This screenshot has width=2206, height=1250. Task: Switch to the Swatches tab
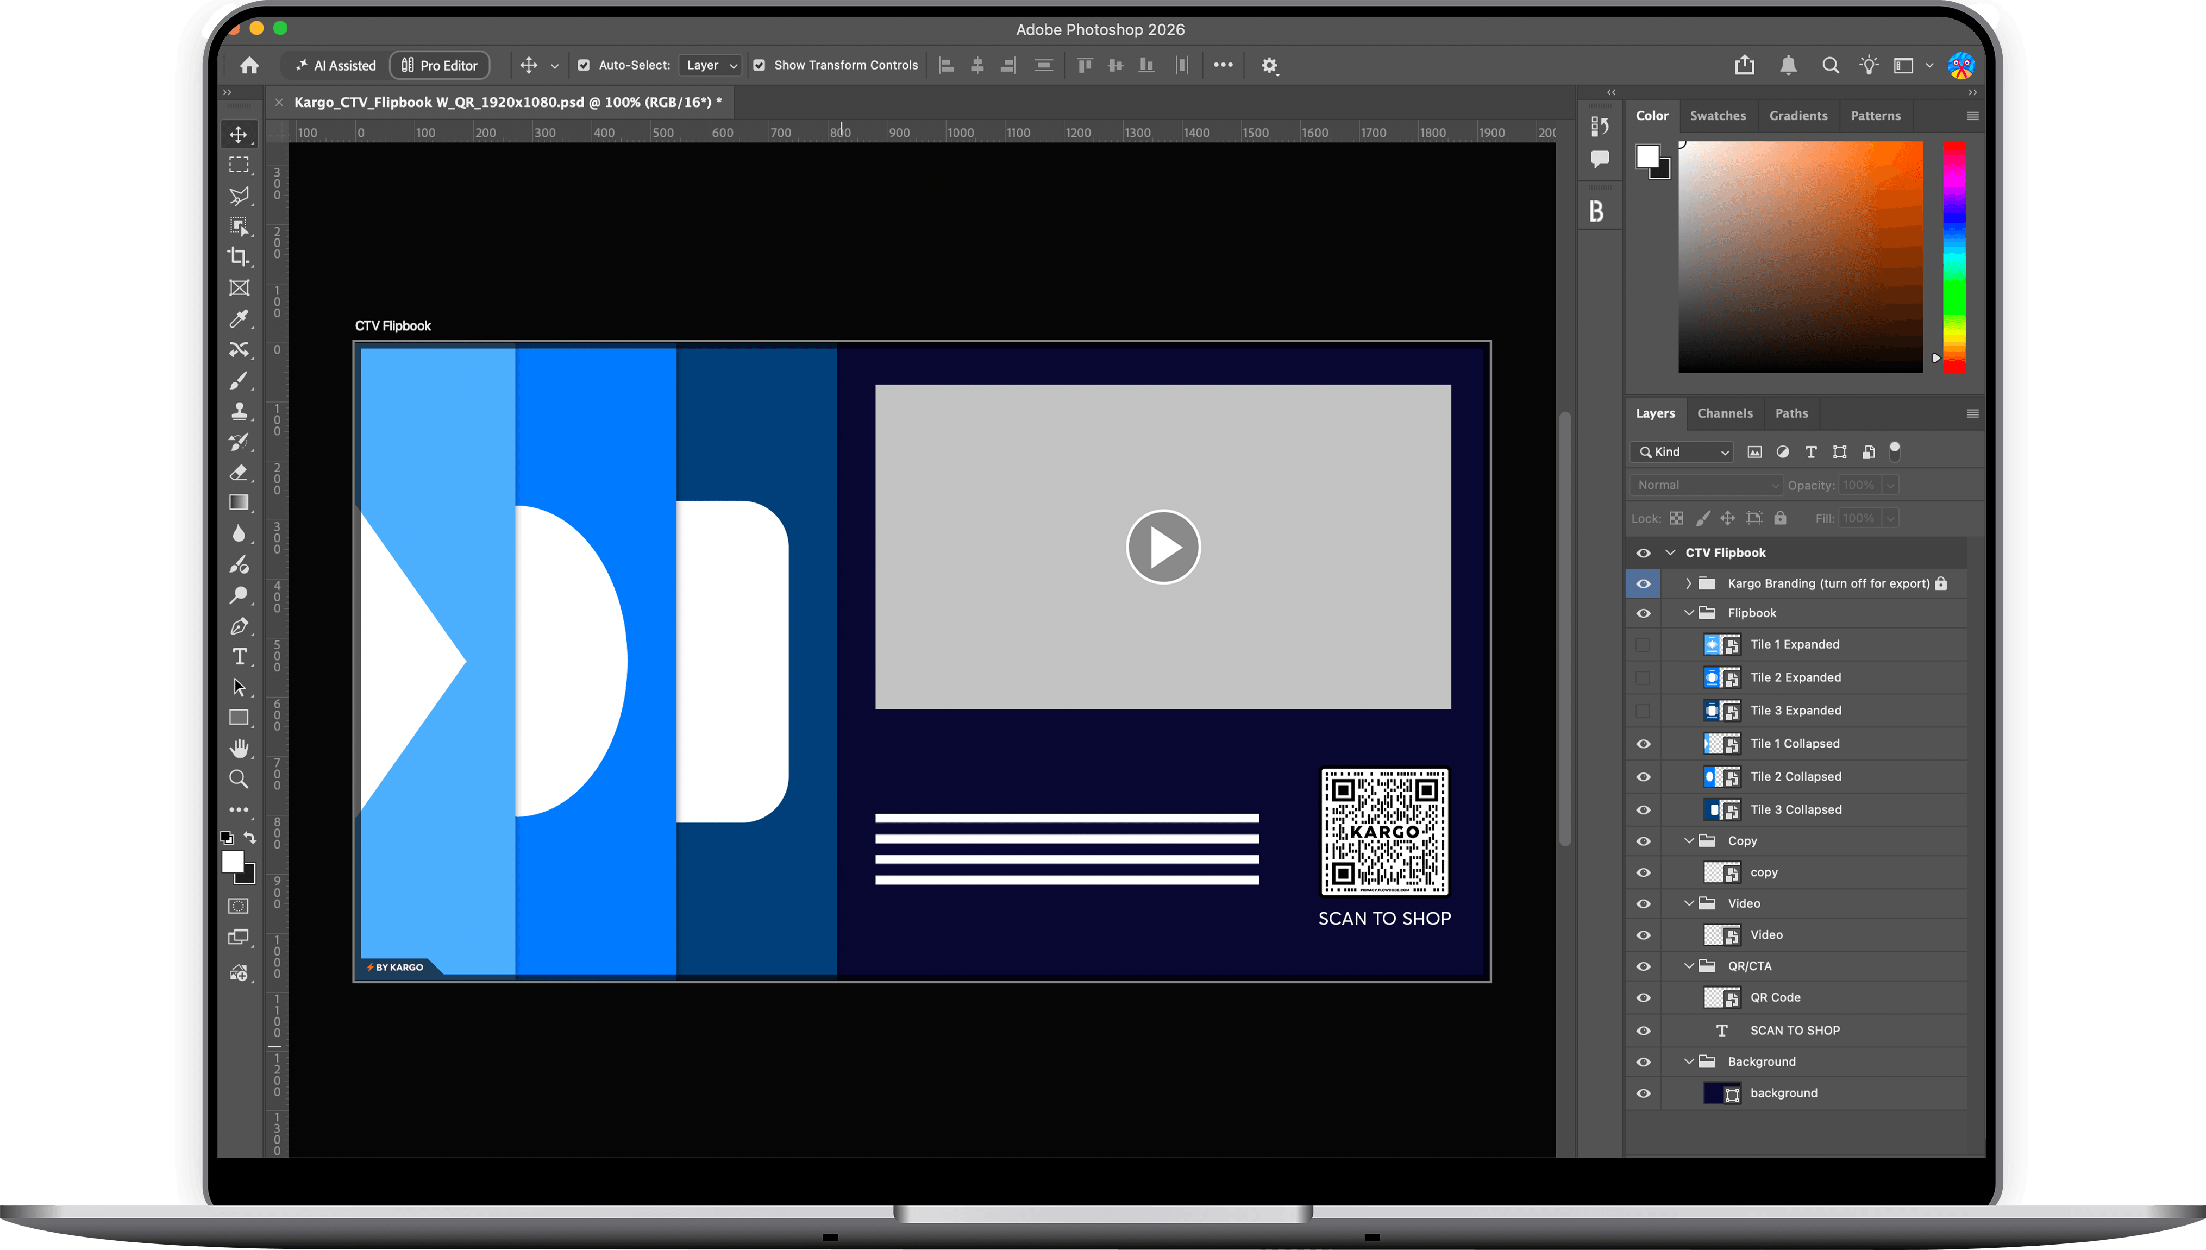(x=1718, y=116)
